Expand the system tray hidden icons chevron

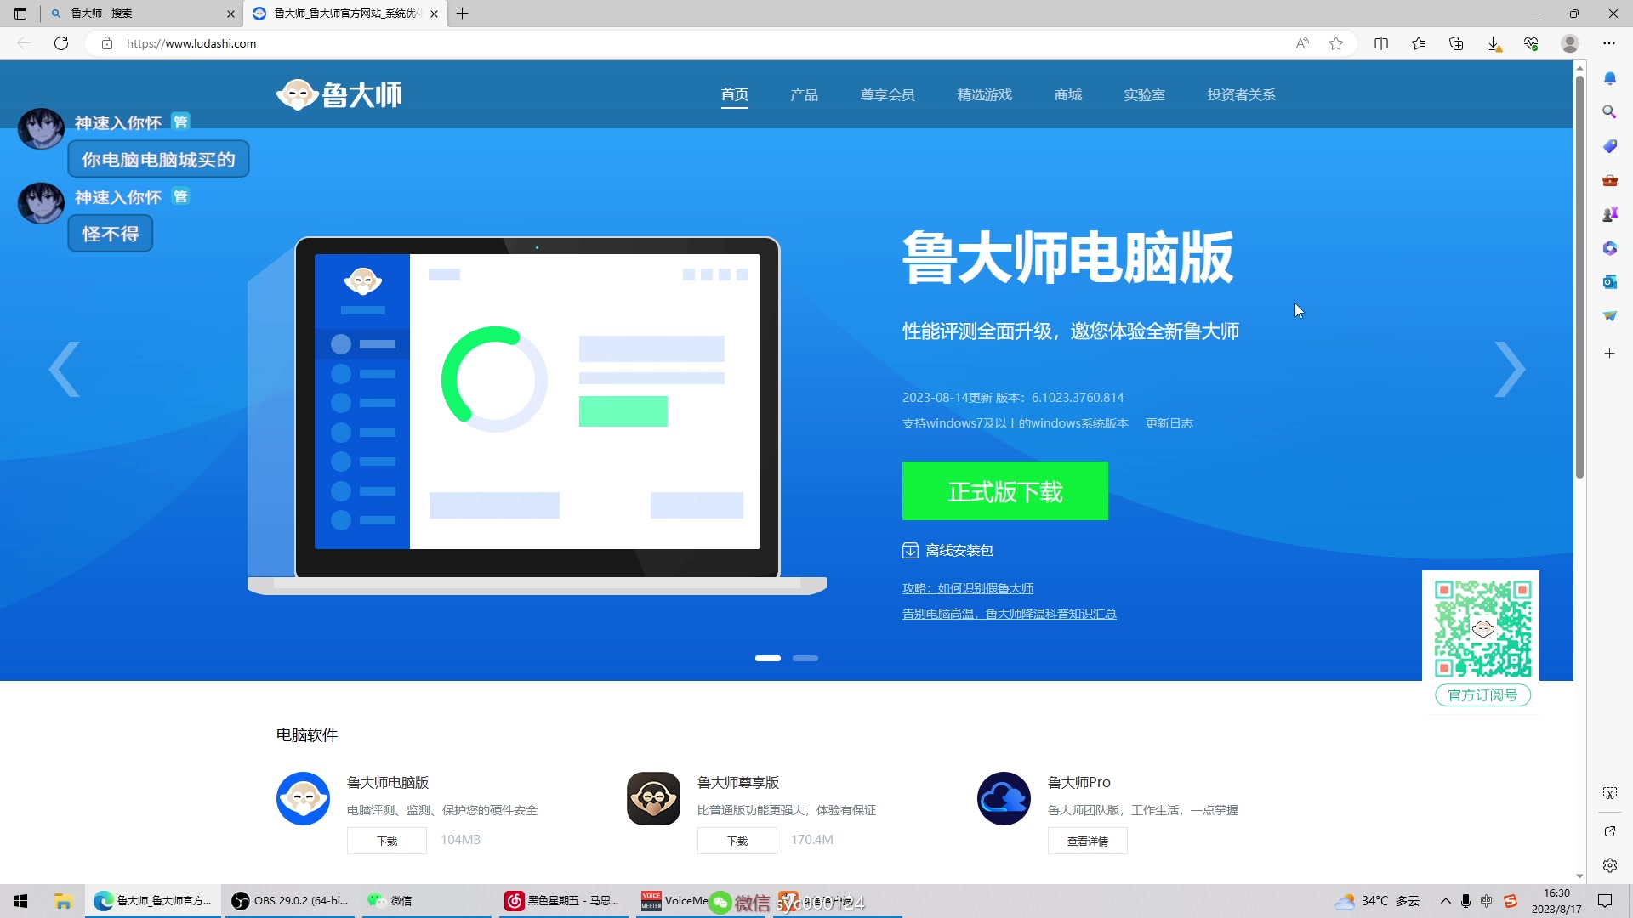point(1445,901)
